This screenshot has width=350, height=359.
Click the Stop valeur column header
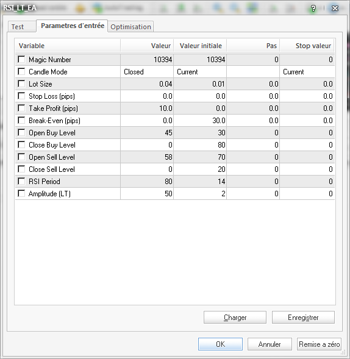click(307, 46)
